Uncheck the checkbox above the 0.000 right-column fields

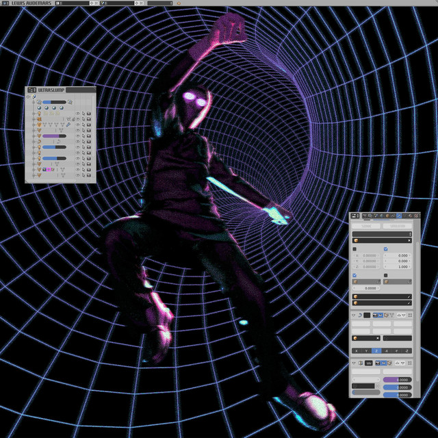386,249
